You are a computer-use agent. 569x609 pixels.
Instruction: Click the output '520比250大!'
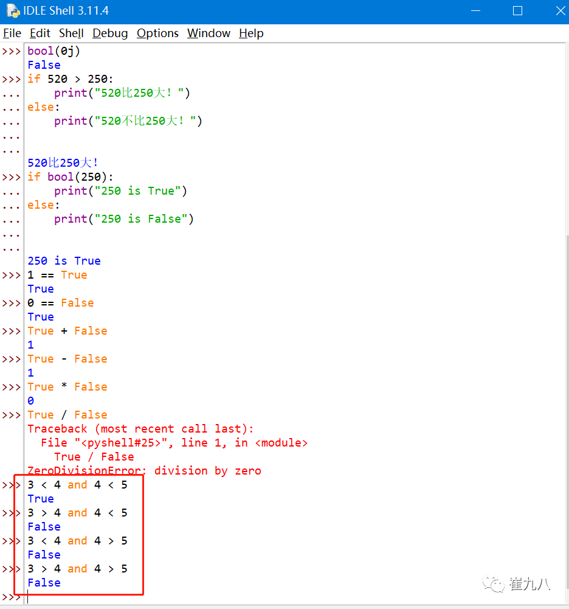(63, 162)
